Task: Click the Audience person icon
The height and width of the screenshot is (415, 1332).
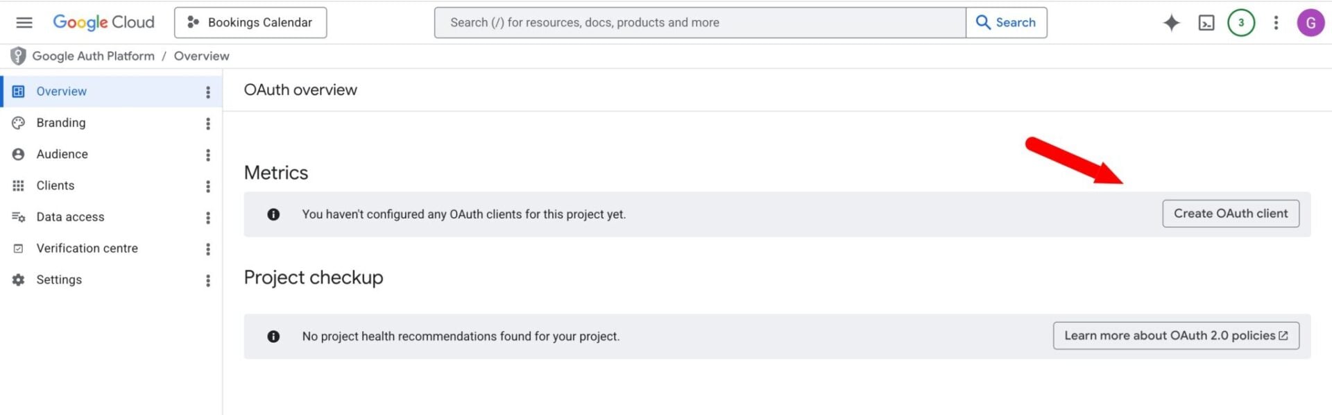Action: coord(19,154)
